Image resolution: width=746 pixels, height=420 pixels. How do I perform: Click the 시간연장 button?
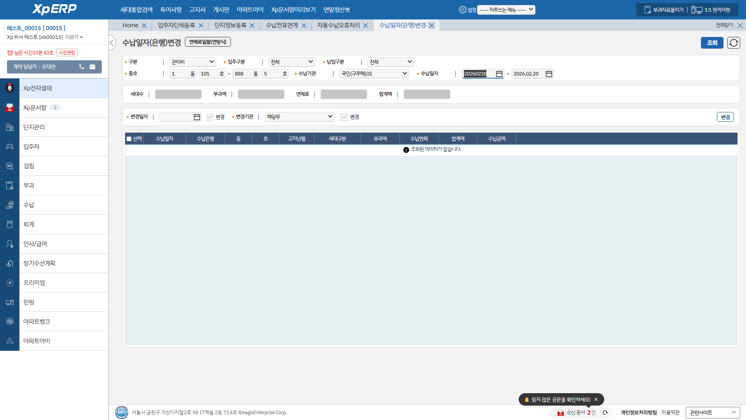[x=67, y=52]
